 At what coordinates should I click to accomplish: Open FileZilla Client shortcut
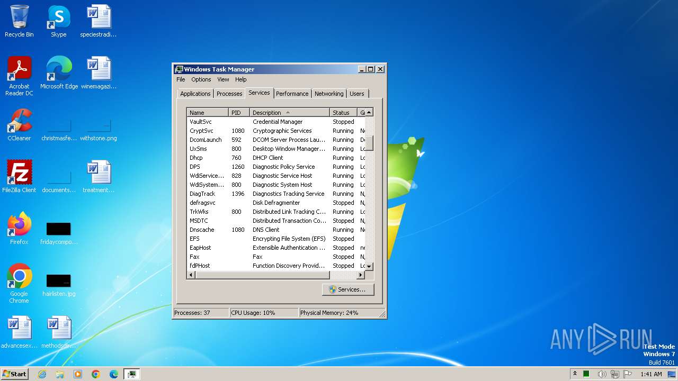coord(19,176)
